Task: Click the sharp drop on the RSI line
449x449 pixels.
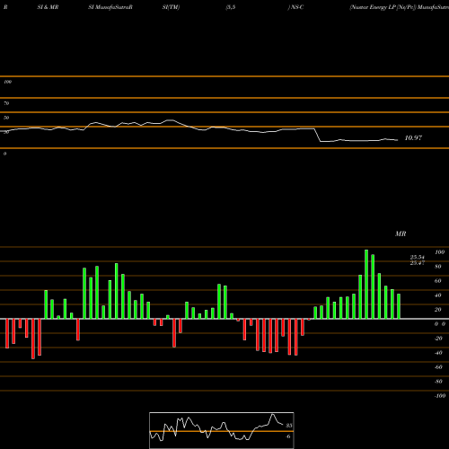Action: tap(318, 135)
